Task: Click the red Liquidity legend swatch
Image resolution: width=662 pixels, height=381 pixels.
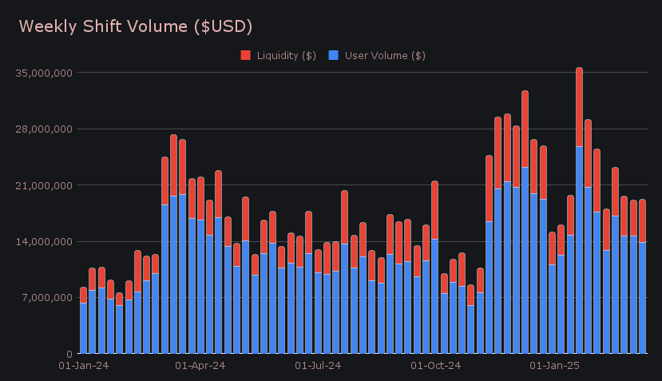Action: [x=245, y=55]
